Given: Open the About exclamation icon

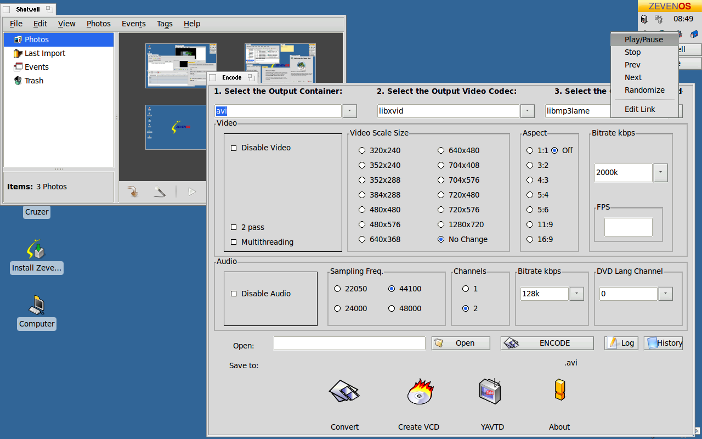Looking at the screenshot, I should [559, 391].
